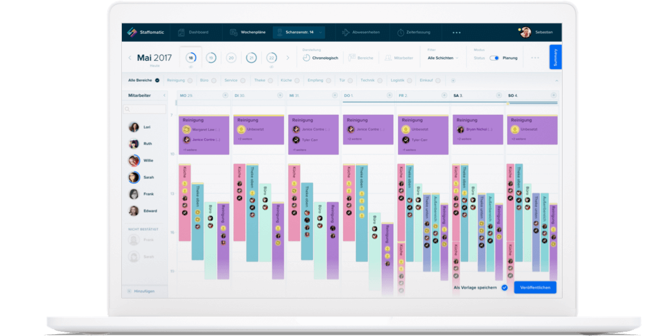669x336 pixels.
Task: Collapse the Mitarbeiter sidebar panel
Action: click(x=164, y=95)
